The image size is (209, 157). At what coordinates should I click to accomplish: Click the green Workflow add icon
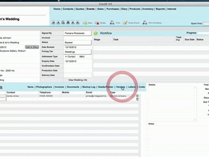[96, 33]
